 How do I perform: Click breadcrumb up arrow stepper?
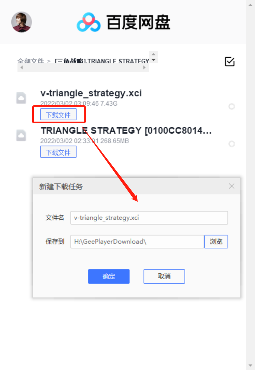click(153, 54)
